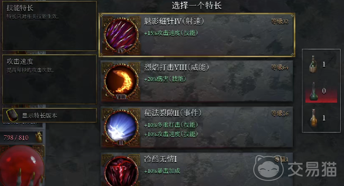The image size is (344, 186).
Task: Click the top potion bottle with count 1
Action: click(314, 64)
